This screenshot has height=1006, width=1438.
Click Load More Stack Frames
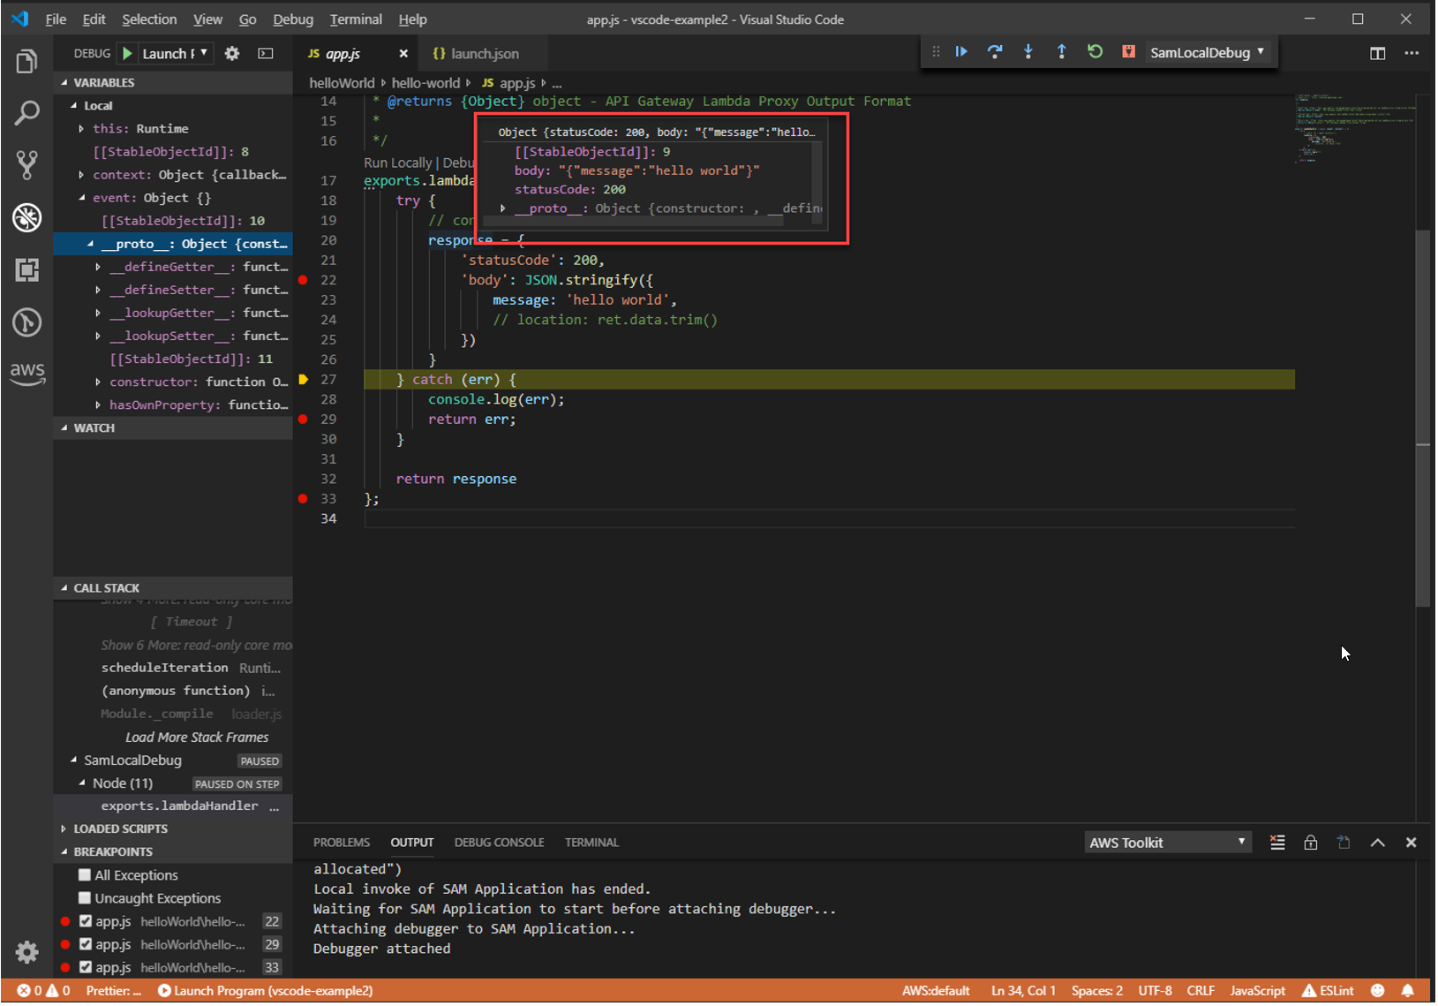(x=197, y=738)
